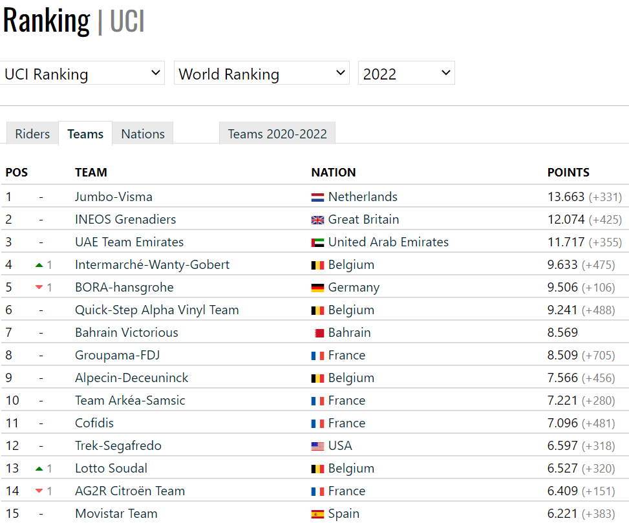Click the NATION column header
The image size is (629, 523).
[x=334, y=173]
